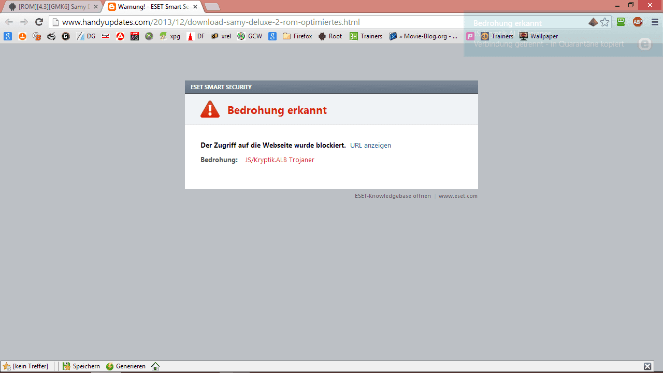Close the bottom toolbar with X
This screenshot has height=373, width=663.
(647, 366)
